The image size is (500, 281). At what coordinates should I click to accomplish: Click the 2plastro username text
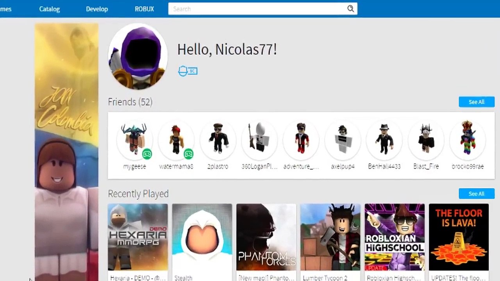(218, 166)
